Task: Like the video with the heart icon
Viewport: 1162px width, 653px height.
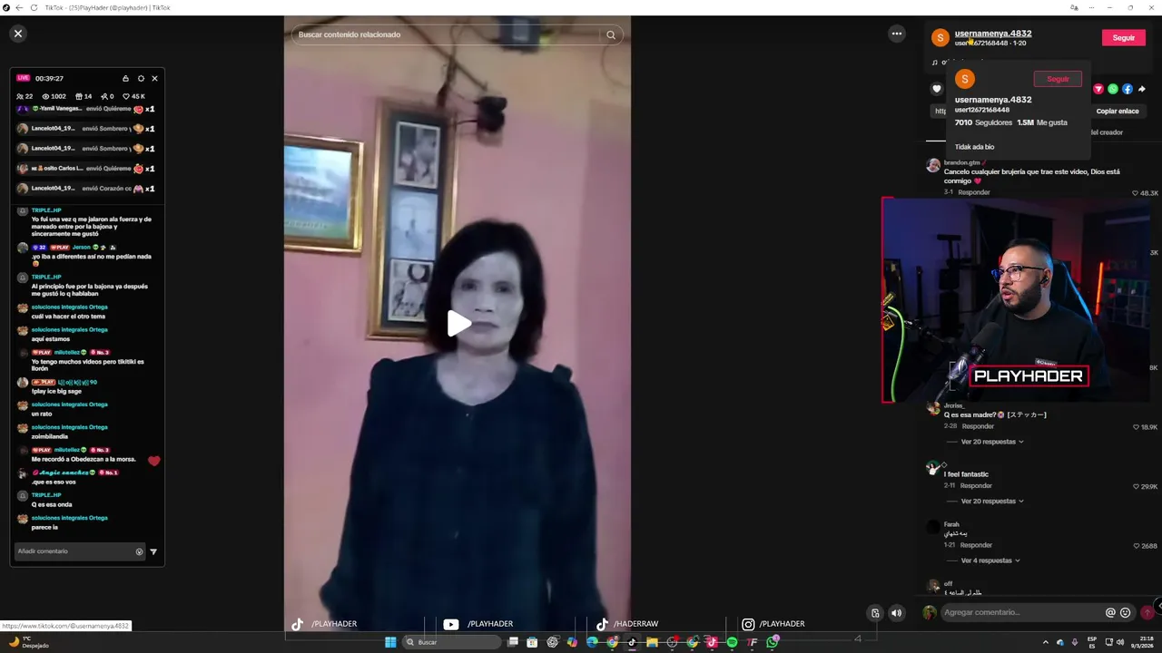Action: pos(937,89)
